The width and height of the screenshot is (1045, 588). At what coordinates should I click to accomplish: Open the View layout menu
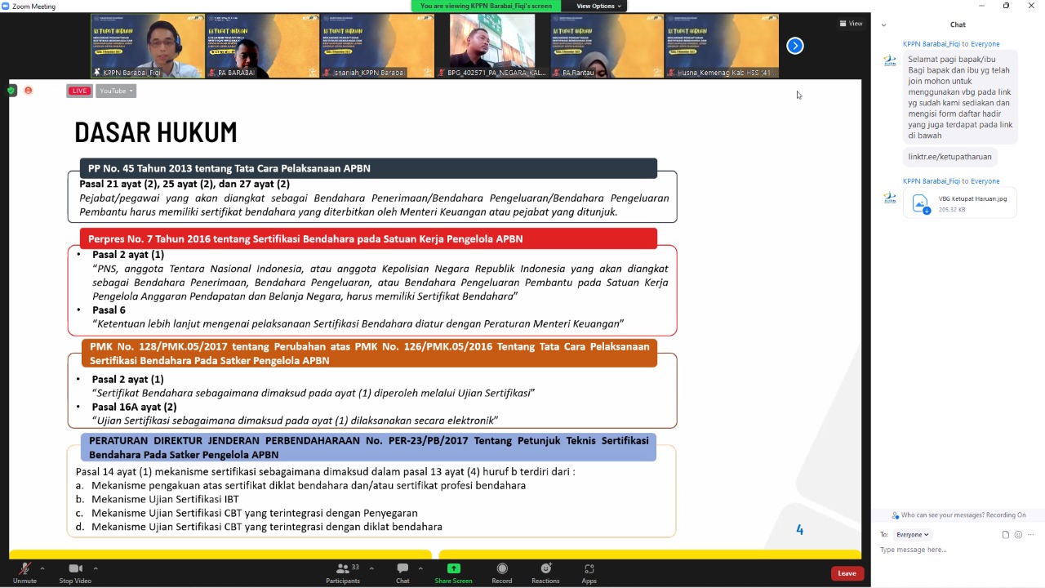point(851,24)
